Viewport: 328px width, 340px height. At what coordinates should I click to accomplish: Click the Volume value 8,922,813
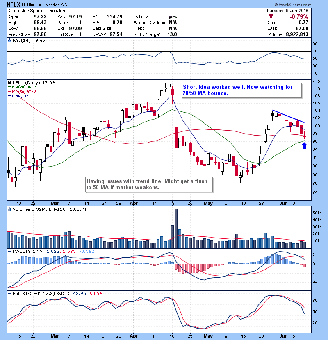coord(297,34)
